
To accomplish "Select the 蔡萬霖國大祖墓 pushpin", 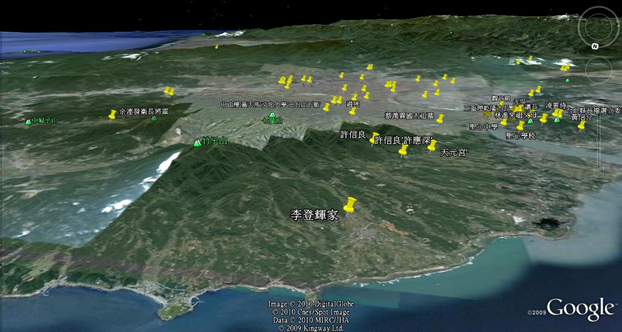I will [440, 119].
